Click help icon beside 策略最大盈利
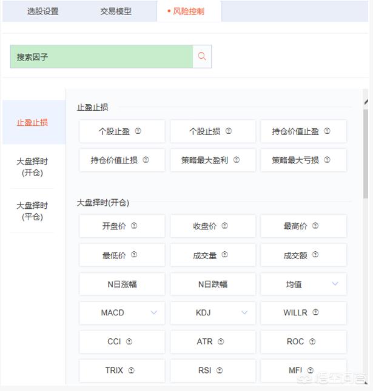Image resolution: width=373 pixels, height=391 pixels. pyautogui.click(x=237, y=160)
